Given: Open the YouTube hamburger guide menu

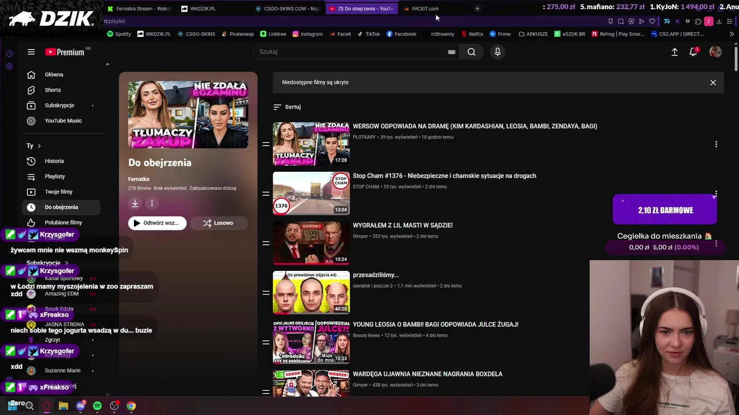Looking at the screenshot, I should [31, 52].
